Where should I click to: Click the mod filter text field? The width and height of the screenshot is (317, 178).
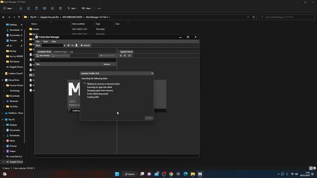click(76, 60)
